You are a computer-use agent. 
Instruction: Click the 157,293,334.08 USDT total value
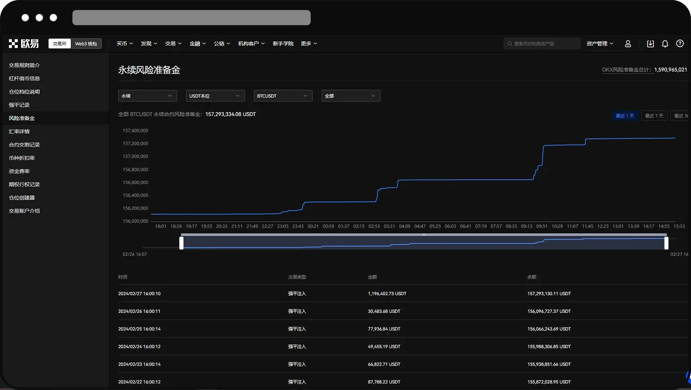[230, 114]
